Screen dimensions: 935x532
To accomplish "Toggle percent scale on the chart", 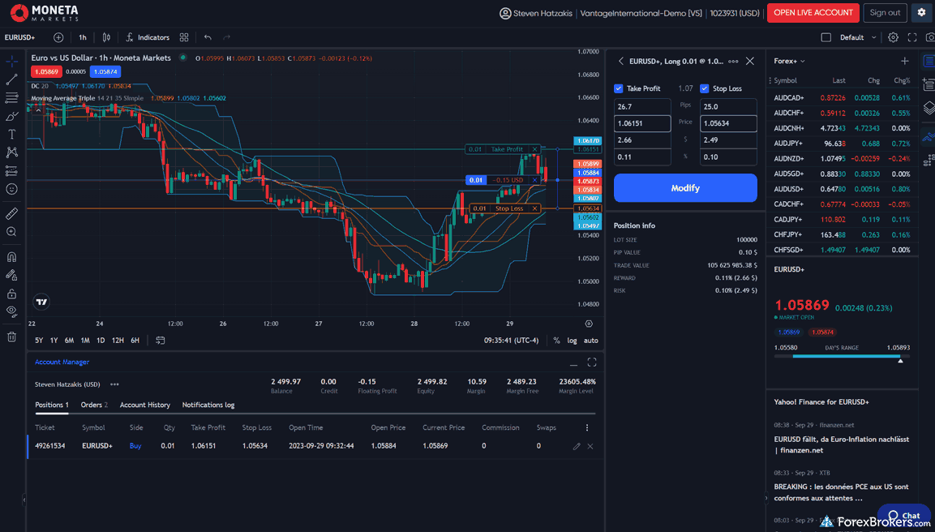I will click(x=556, y=341).
